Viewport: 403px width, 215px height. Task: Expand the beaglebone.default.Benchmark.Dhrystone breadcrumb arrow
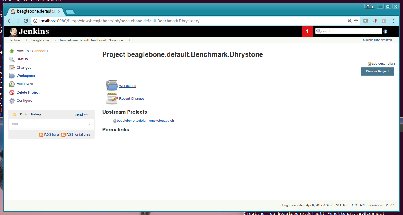tap(129, 40)
